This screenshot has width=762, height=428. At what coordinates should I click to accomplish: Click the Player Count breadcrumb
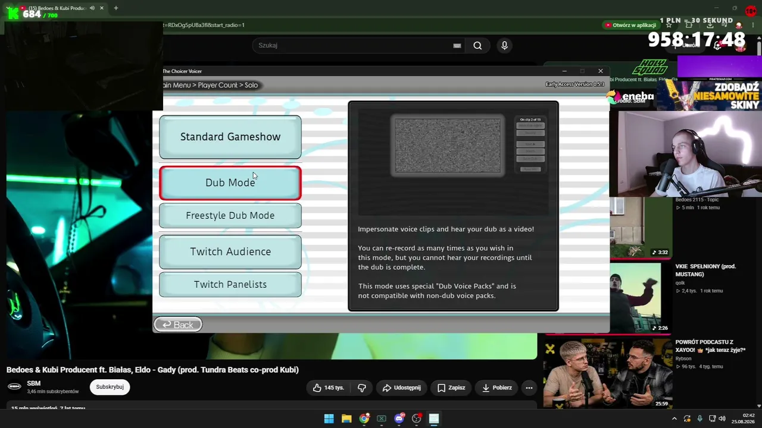tap(217, 85)
